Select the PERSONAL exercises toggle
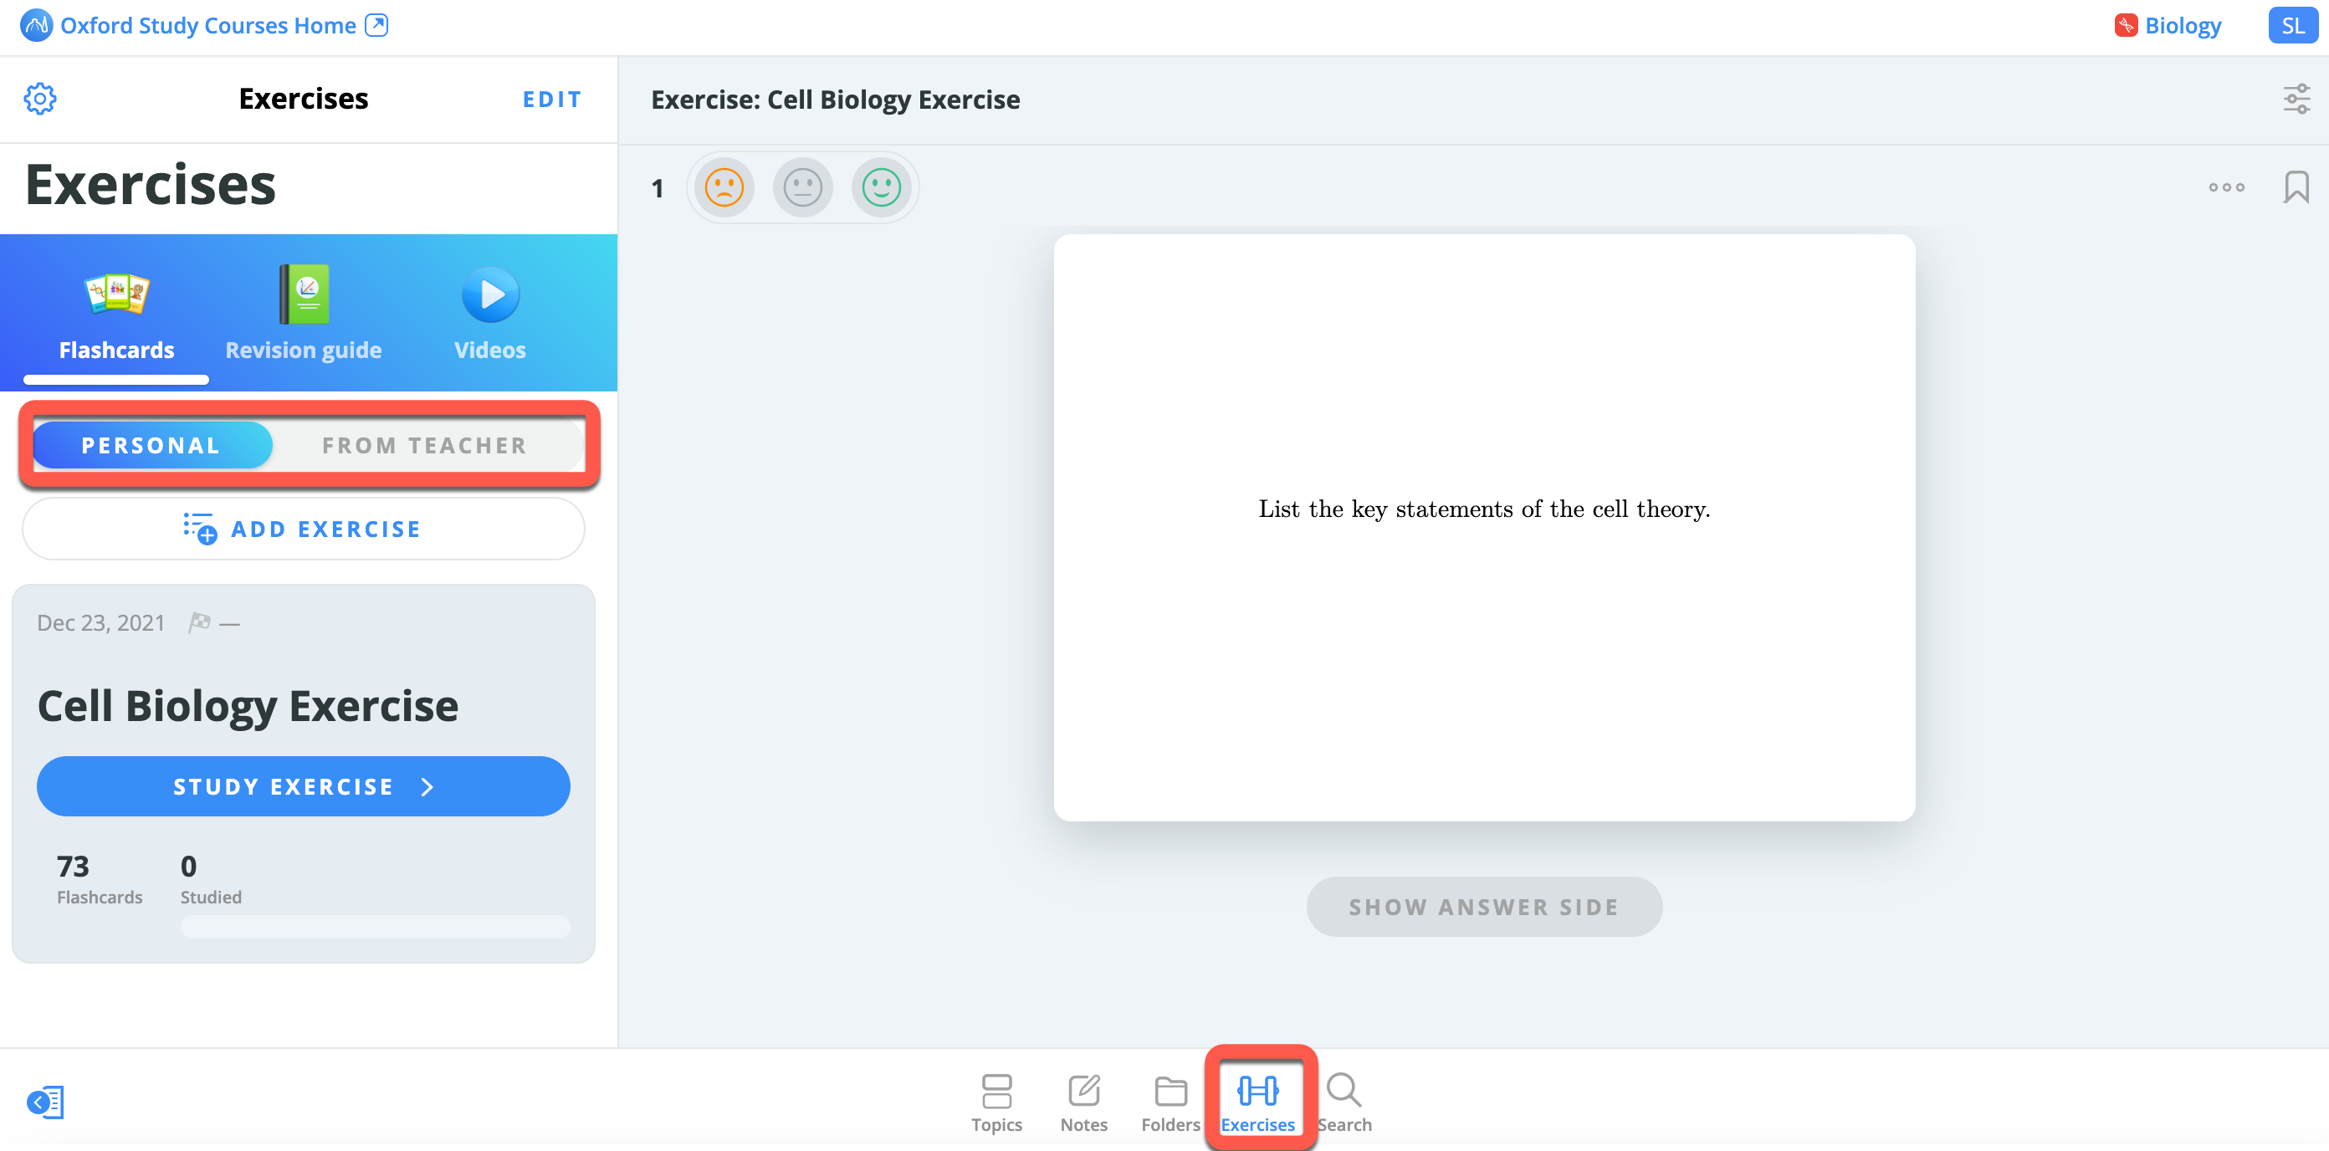 pyautogui.click(x=152, y=445)
